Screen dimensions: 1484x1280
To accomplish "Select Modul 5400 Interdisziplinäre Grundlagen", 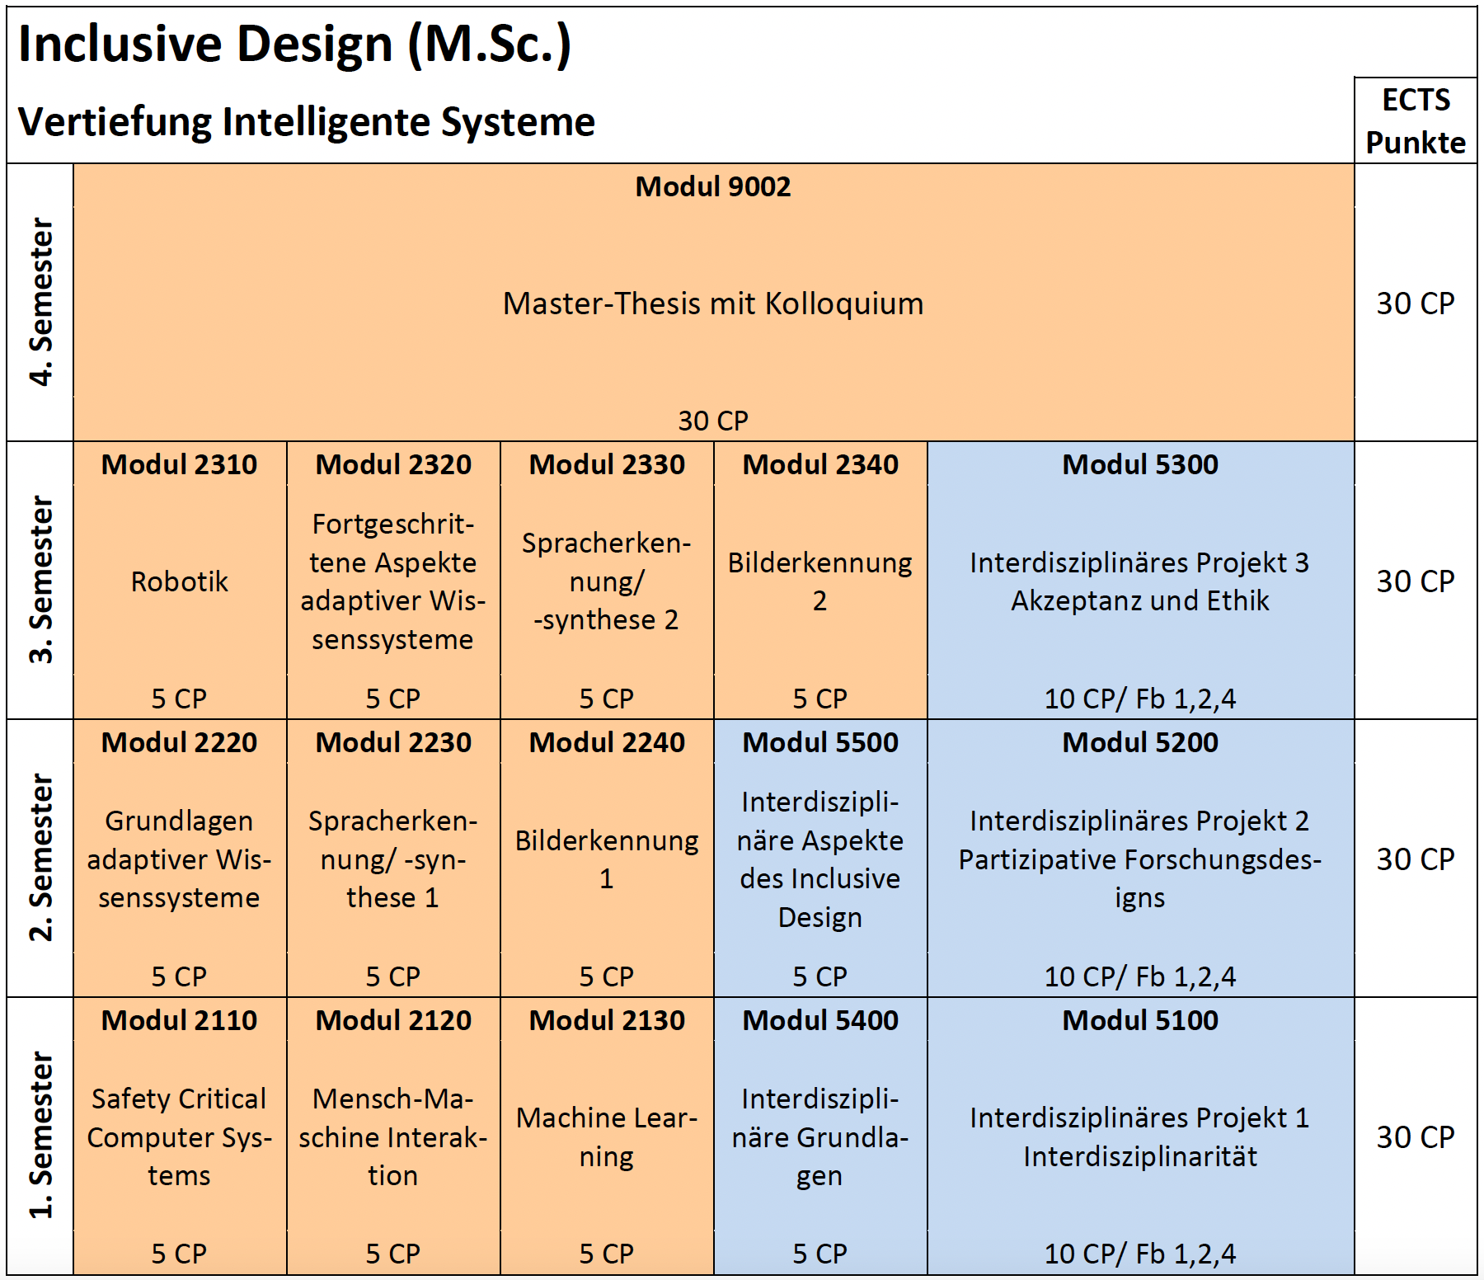I will click(820, 1136).
